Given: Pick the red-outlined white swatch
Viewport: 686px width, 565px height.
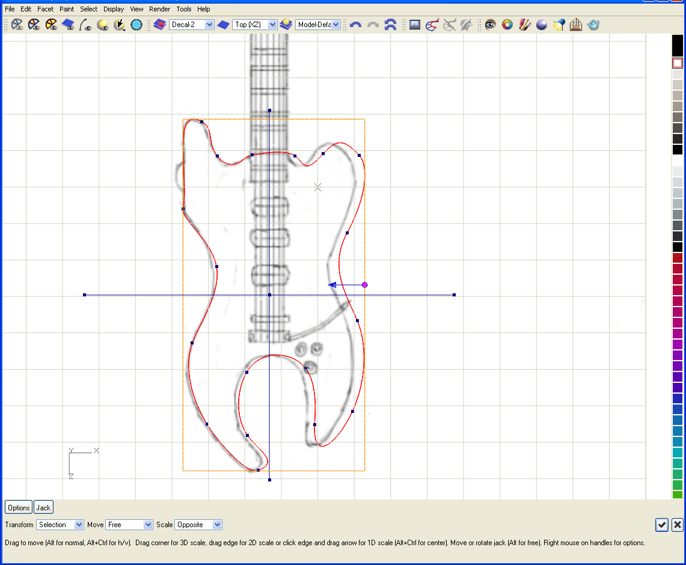Looking at the screenshot, I should (677, 63).
